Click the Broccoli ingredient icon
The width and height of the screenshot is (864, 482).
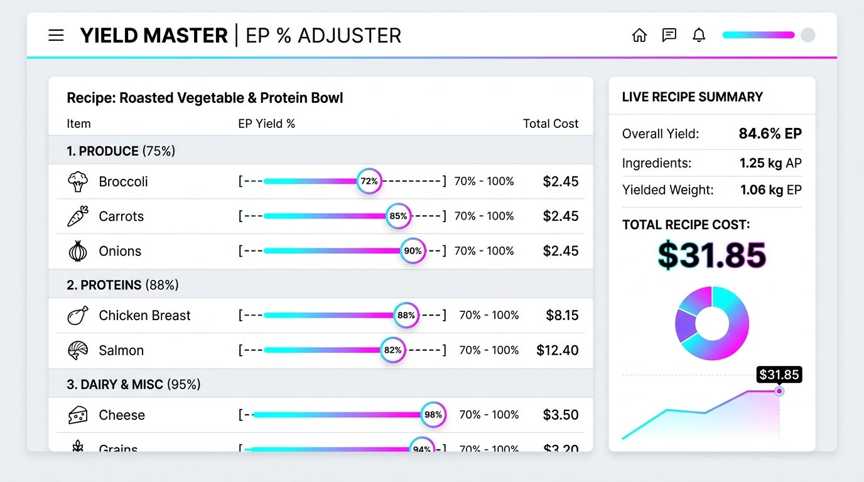pyautogui.click(x=78, y=181)
